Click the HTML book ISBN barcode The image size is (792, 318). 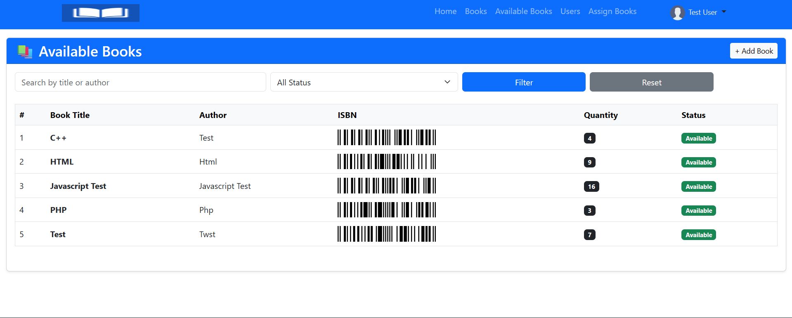click(x=387, y=162)
